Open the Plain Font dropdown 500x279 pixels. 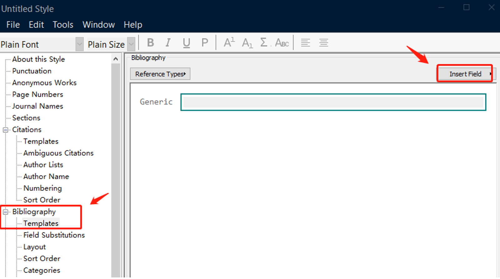coord(79,44)
